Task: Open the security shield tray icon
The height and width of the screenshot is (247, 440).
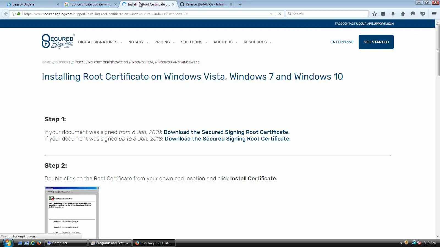Action: tap(406, 243)
